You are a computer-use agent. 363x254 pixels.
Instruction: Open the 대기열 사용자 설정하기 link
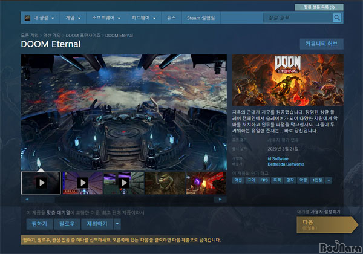[319, 212]
